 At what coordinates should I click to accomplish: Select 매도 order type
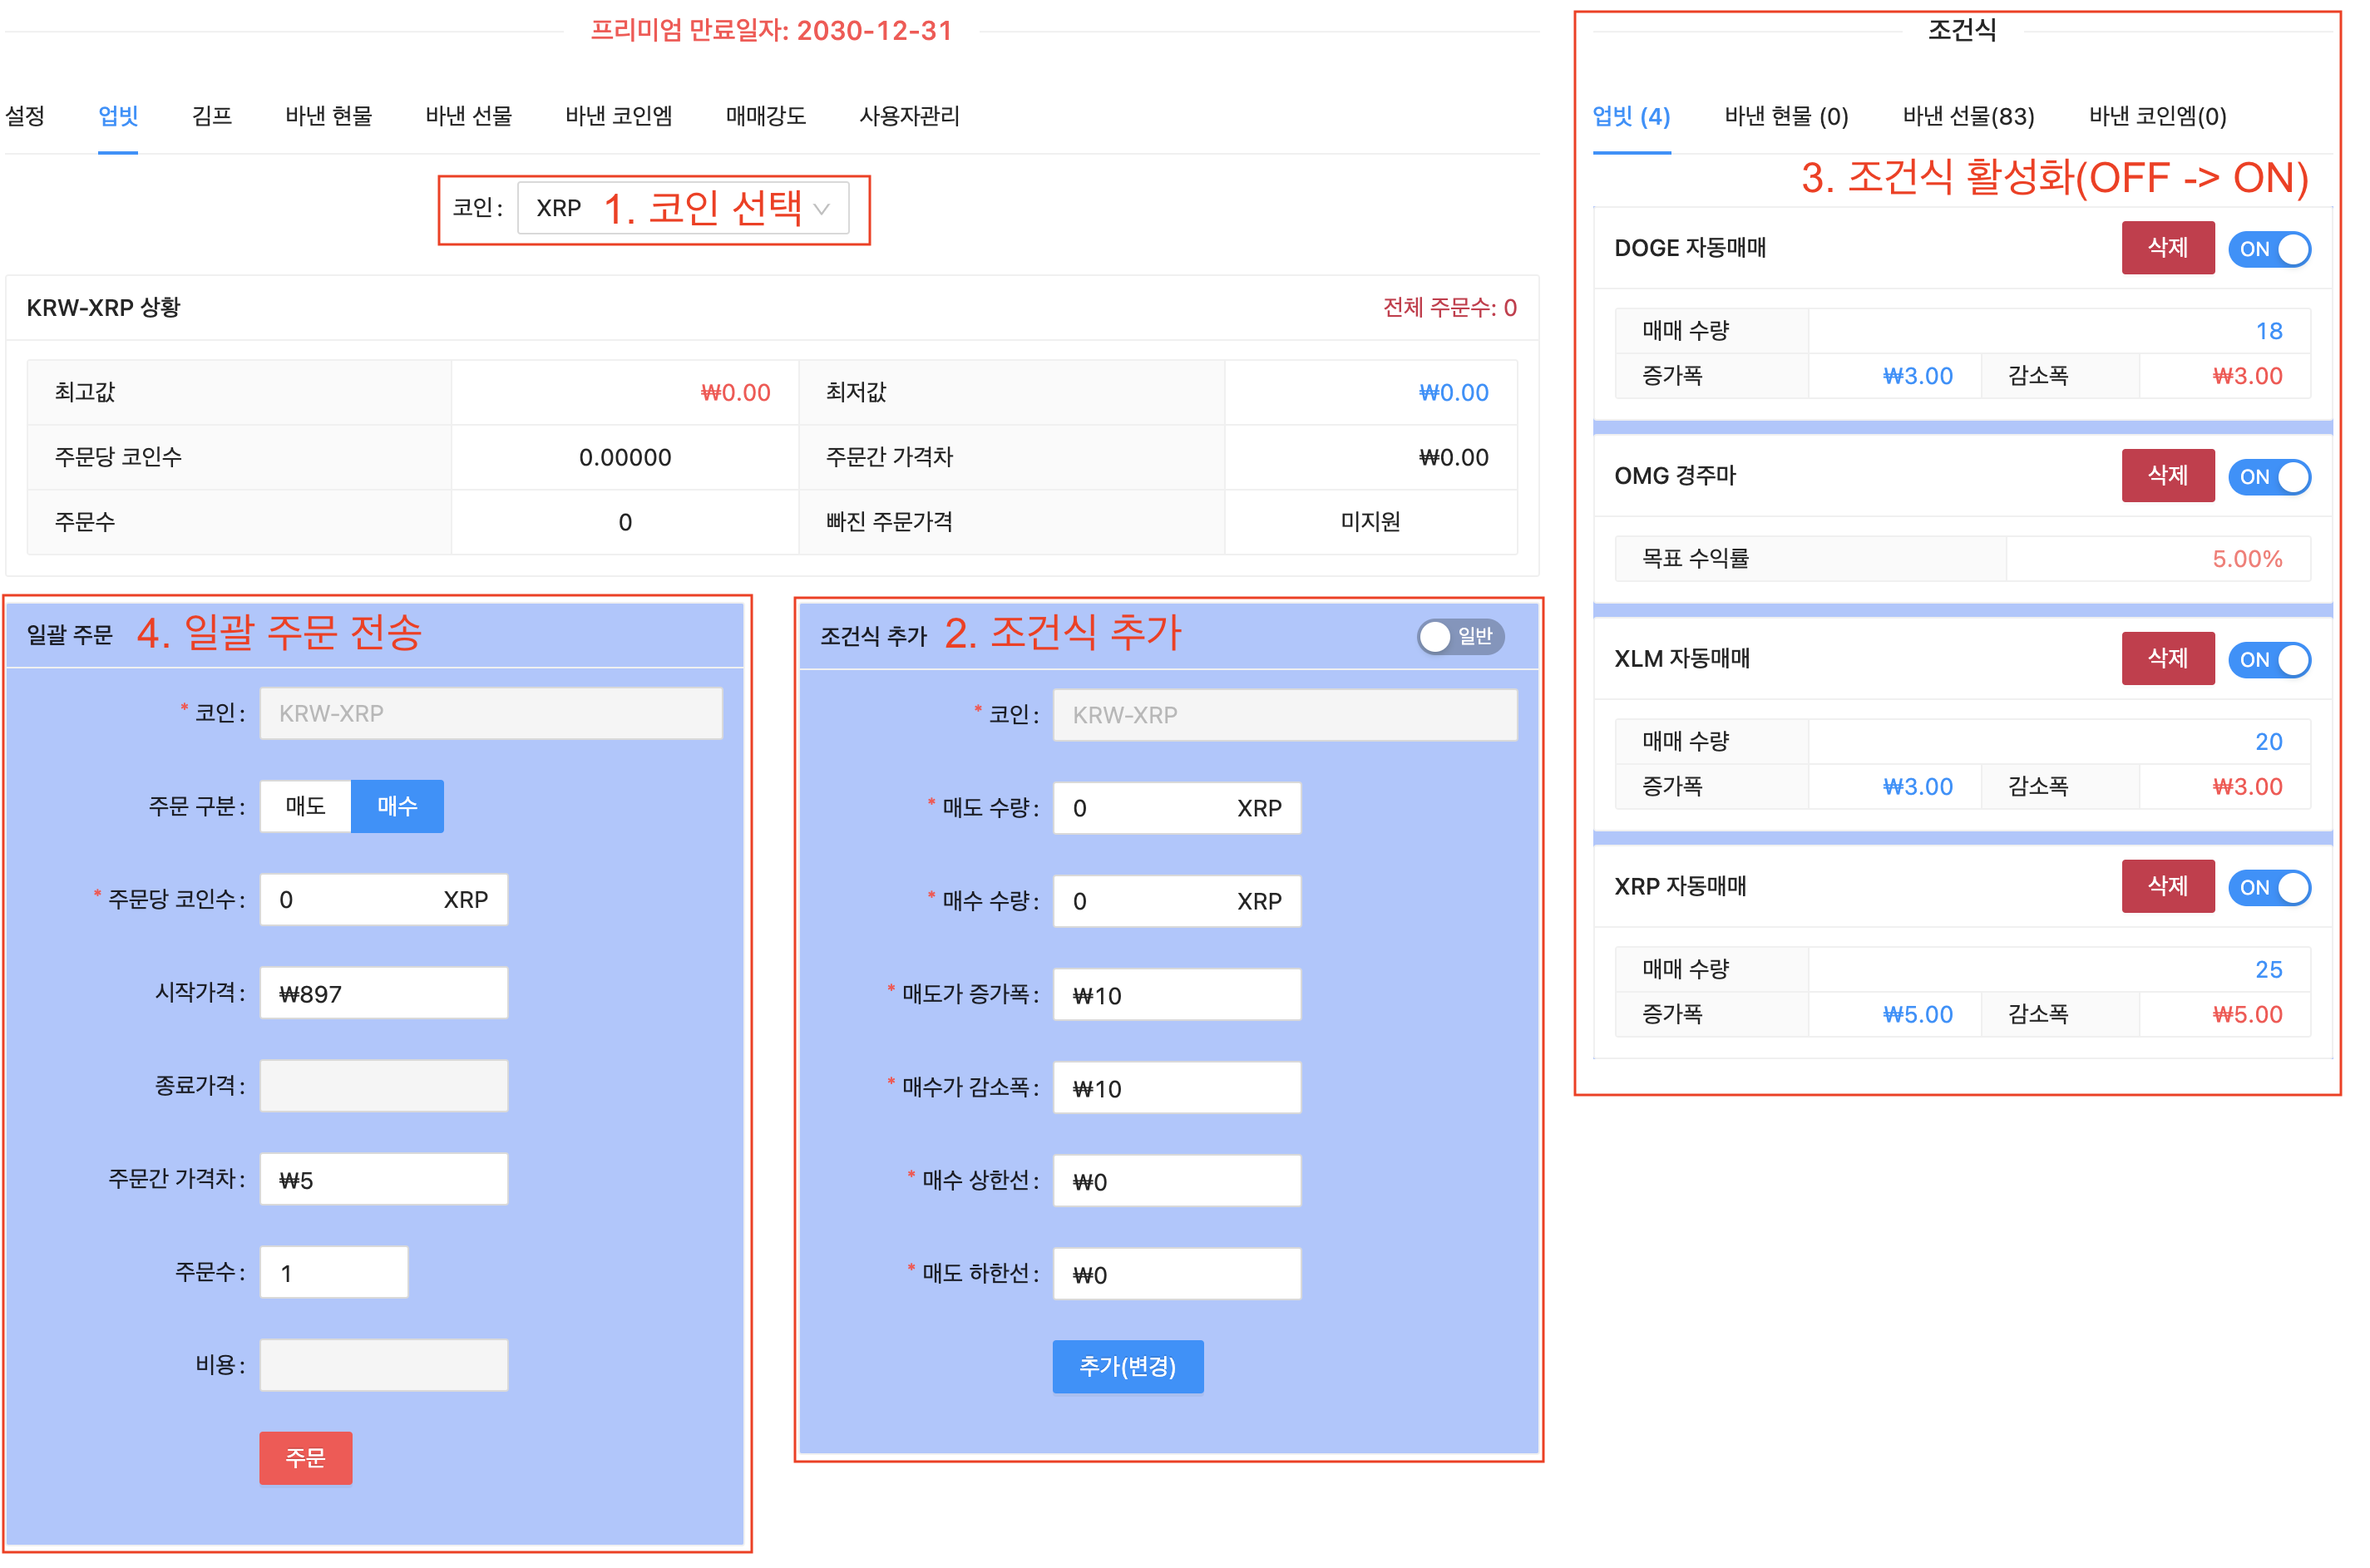305,806
